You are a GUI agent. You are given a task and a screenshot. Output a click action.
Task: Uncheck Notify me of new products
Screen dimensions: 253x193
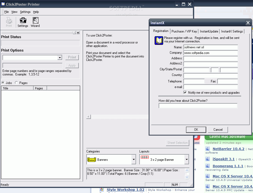click(x=185, y=92)
